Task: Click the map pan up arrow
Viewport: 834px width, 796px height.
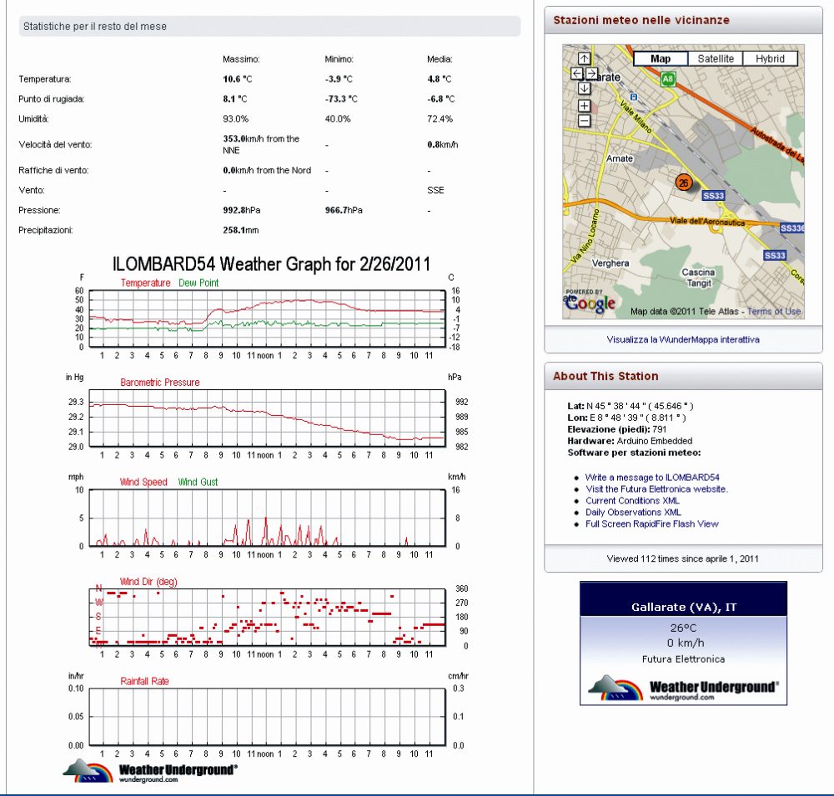Action: (x=583, y=58)
